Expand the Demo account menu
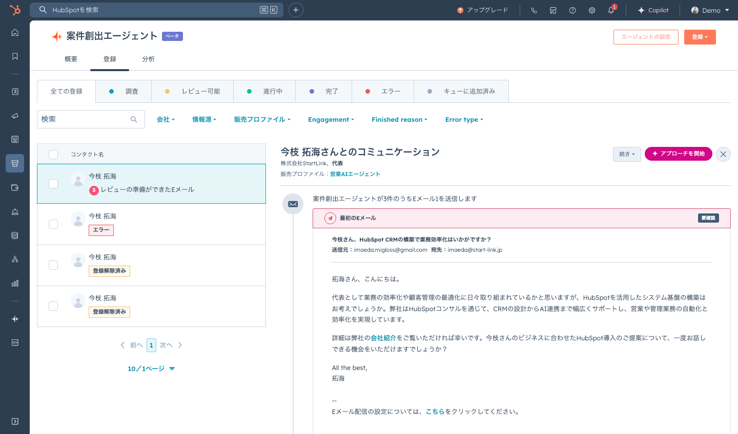738x434 pixels. coord(710,10)
